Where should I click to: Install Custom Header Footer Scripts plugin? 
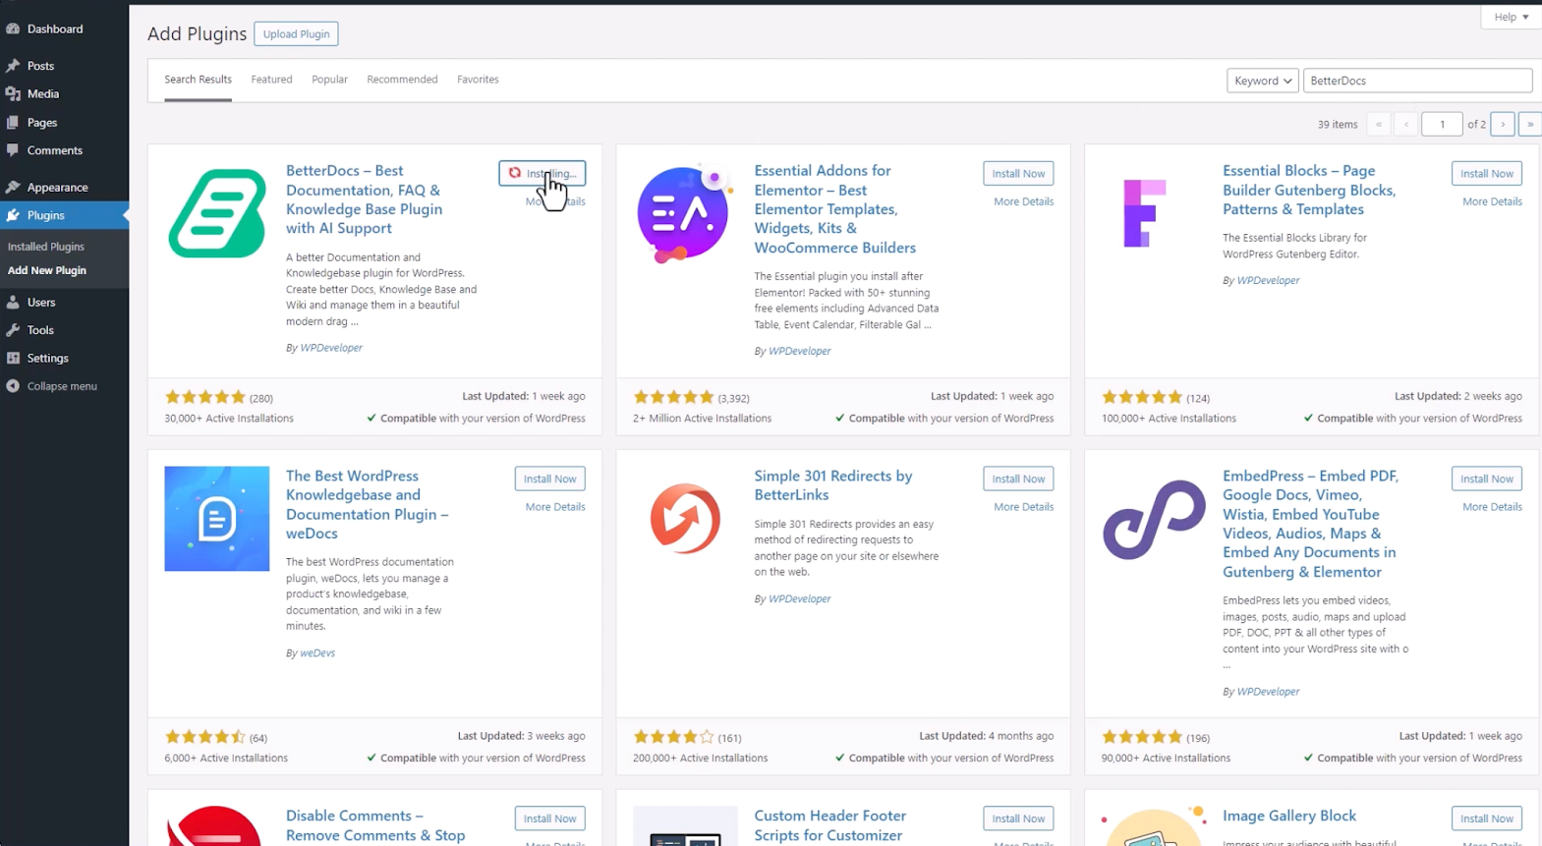point(1018,818)
